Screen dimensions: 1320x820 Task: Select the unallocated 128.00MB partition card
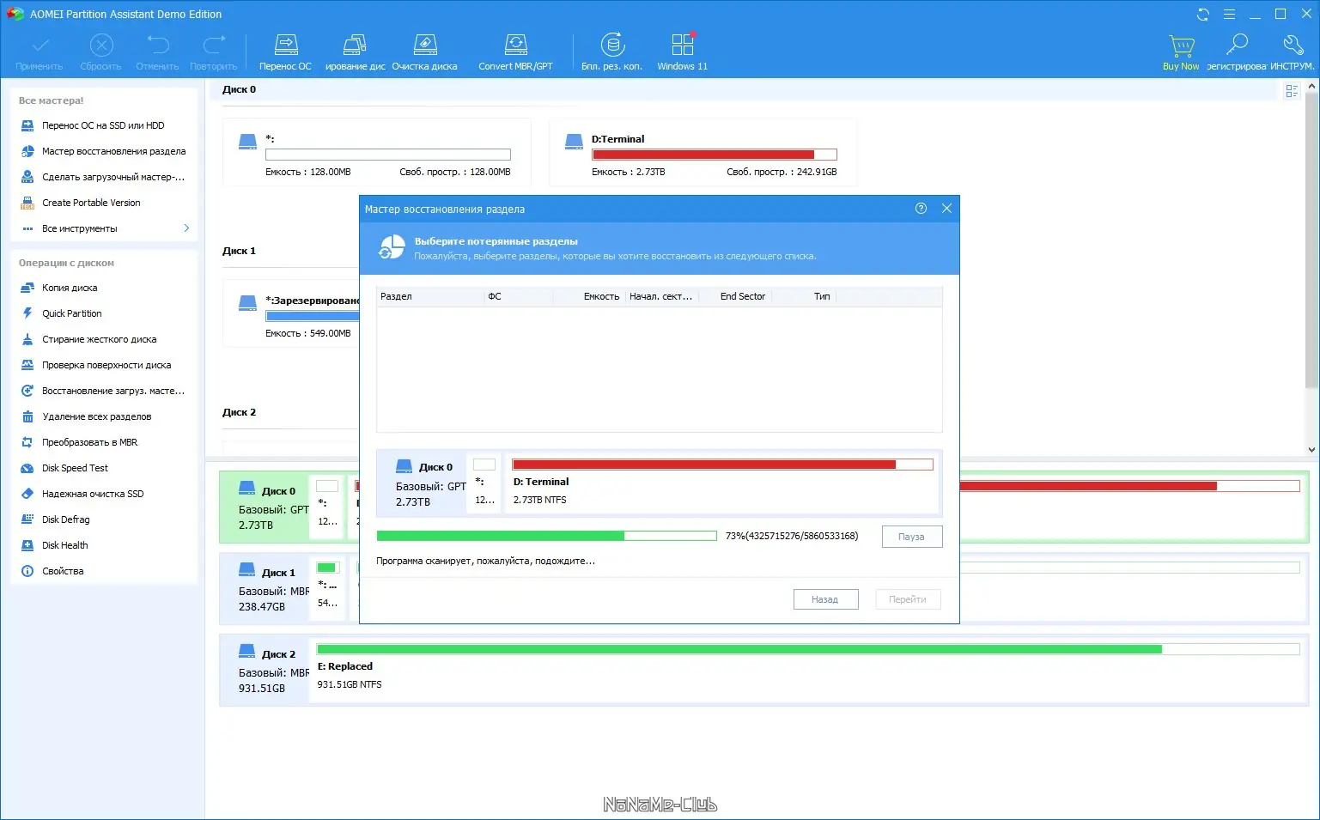pyautogui.click(x=376, y=153)
